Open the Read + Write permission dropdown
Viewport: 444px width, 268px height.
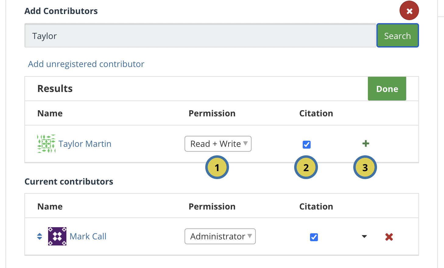tap(218, 144)
